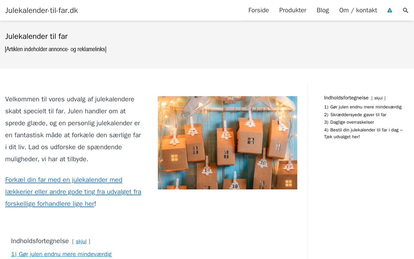Follow the Forkæl din far med en julekalender link
The image size is (414, 259).
click(73, 192)
